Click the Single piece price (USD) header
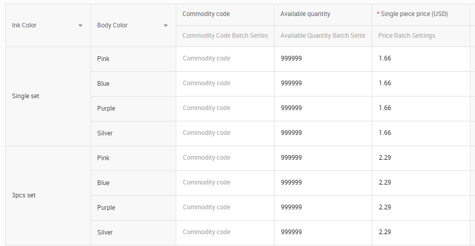 (412, 14)
